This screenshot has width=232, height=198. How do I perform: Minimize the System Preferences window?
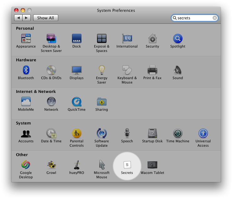tap(23, 10)
